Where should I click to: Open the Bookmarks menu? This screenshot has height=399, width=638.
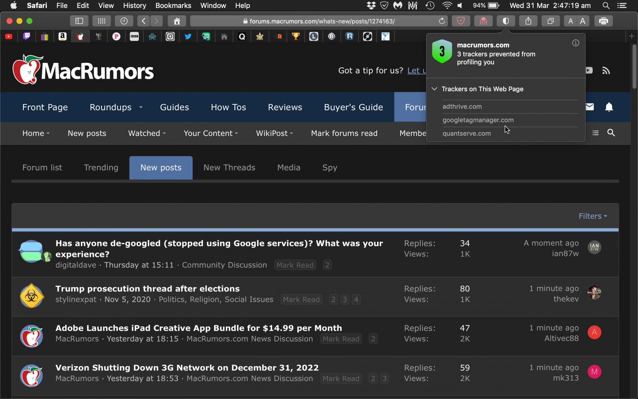[173, 5]
